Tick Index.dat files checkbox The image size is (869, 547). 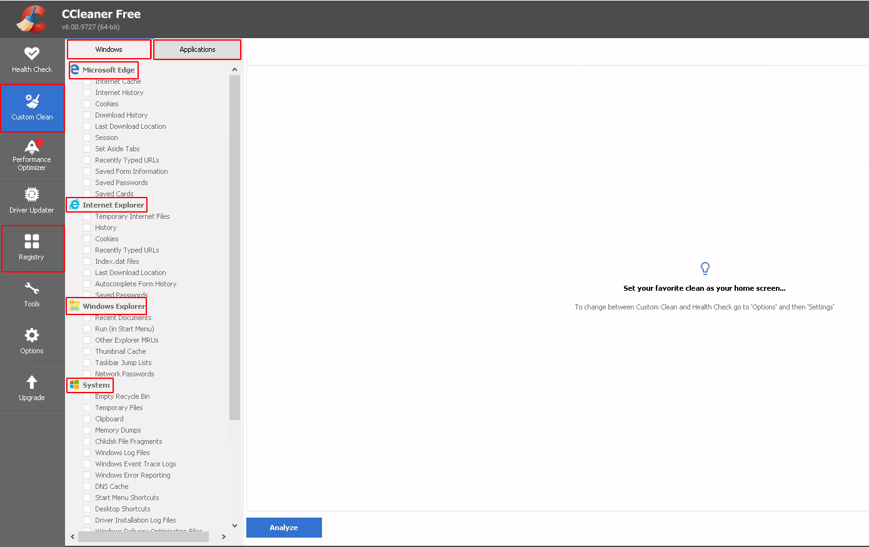(x=87, y=261)
